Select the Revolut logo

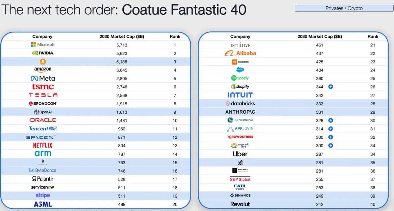click(240, 204)
